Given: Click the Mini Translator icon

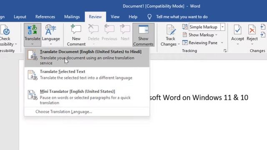Looking at the screenshot, I should [33, 95].
